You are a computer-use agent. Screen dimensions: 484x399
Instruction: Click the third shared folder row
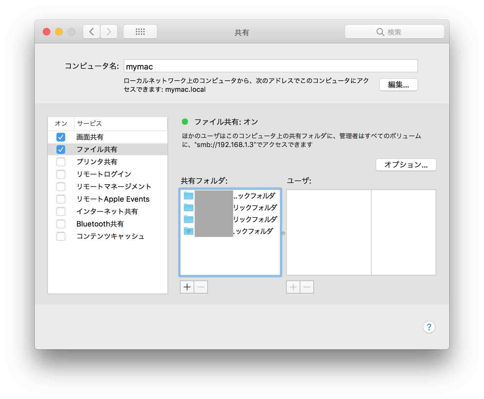(x=230, y=219)
